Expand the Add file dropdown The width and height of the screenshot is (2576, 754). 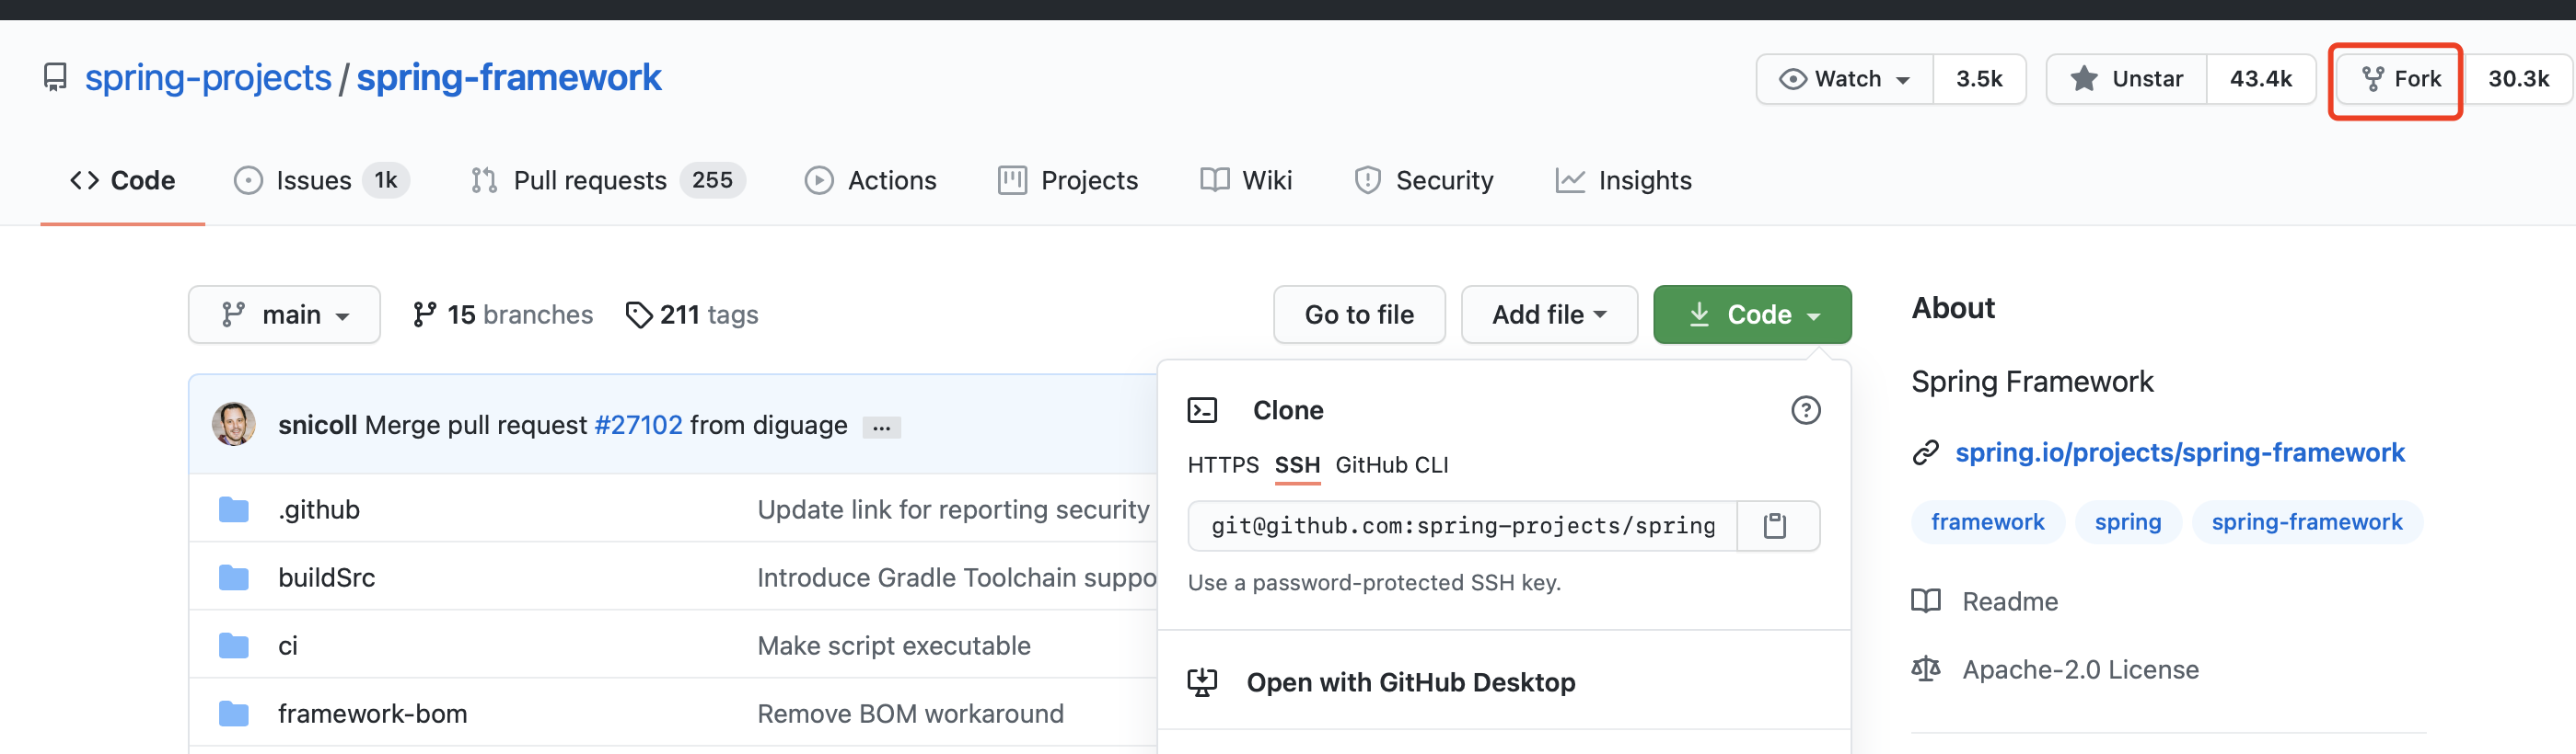[1548, 314]
